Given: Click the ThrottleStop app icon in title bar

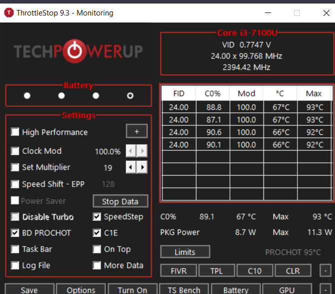Looking at the screenshot, I should (x=9, y=12).
